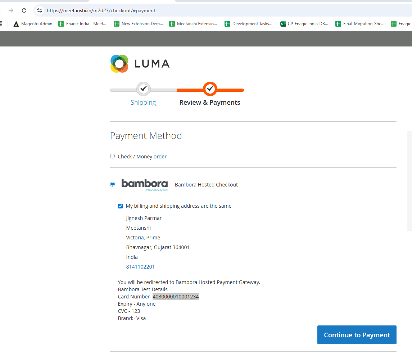Click Continue to Payment button

357,335
